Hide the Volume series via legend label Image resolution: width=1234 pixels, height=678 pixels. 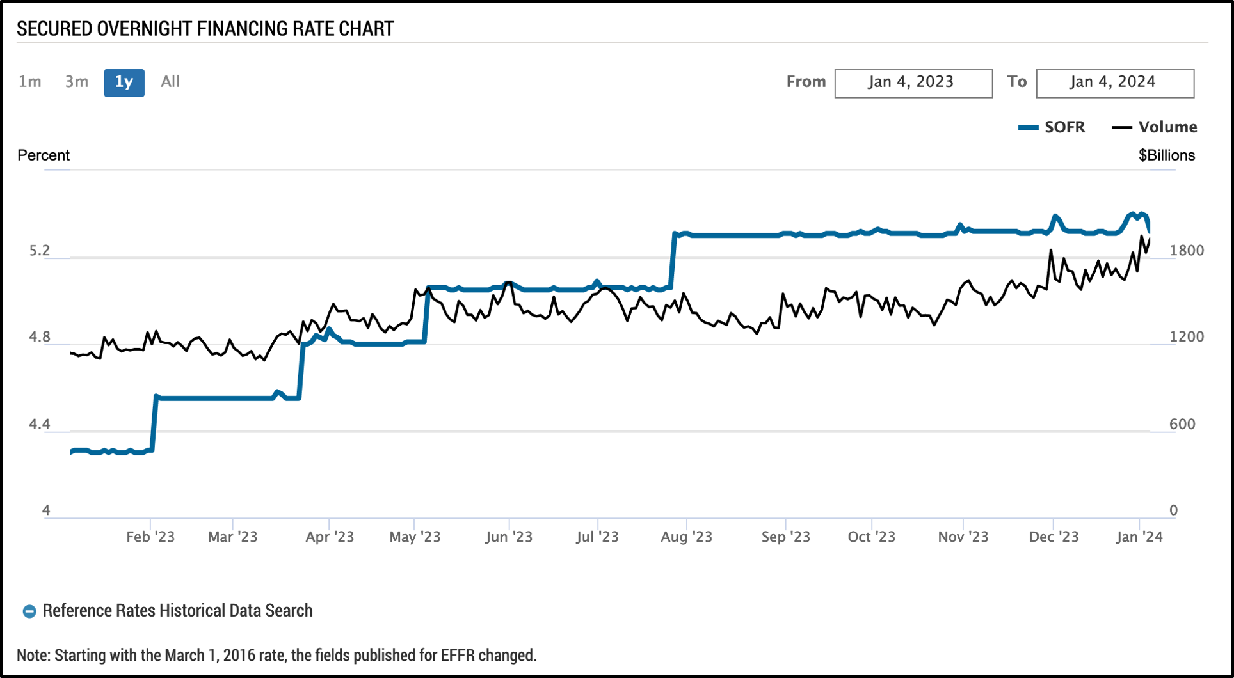[x=1167, y=127]
